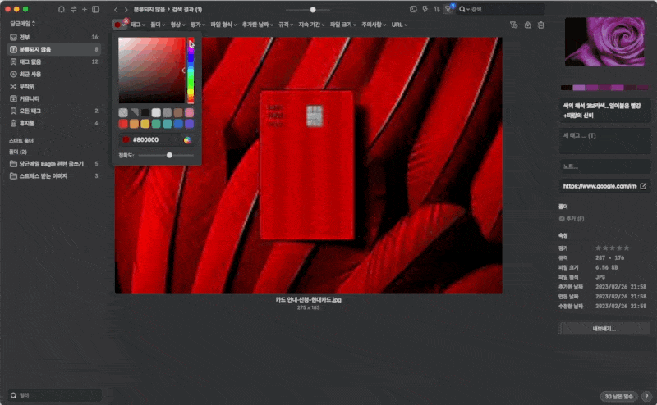Select 분류되지 않음 in the sidebar
The height and width of the screenshot is (405, 657).
coord(54,49)
